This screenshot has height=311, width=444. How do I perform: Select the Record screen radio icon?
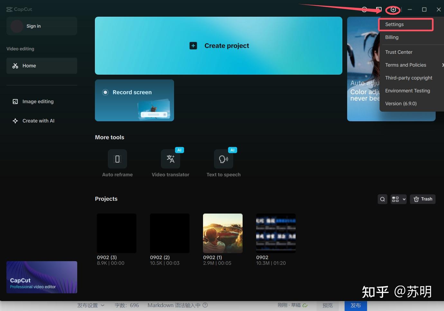tap(105, 92)
